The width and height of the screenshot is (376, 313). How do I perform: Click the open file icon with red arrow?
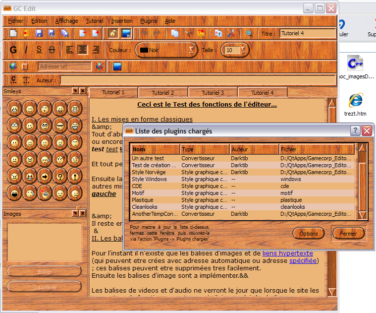(26, 33)
